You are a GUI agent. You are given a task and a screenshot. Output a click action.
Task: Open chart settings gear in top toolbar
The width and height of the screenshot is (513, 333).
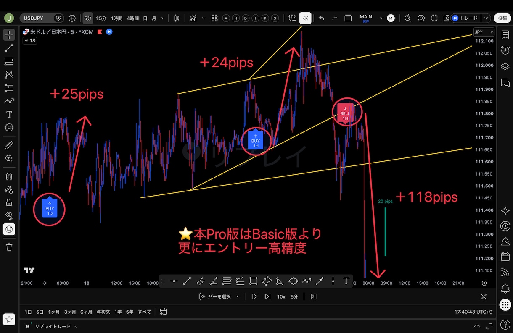[x=421, y=18]
